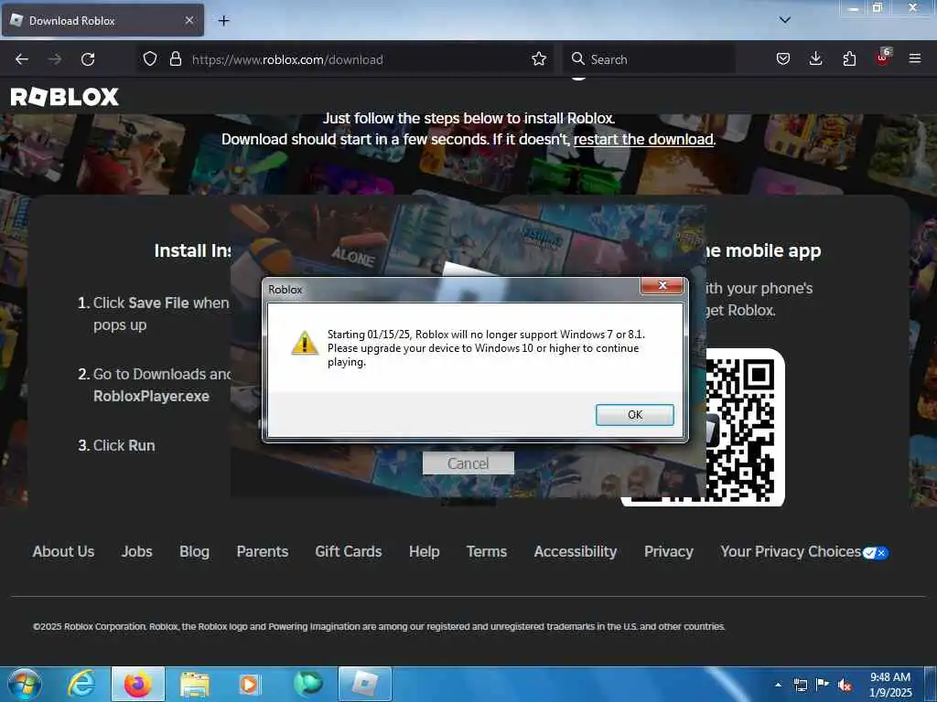The width and height of the screenshot is (937, 702).
Task: List all tabs dropdown arrow
Action: point(784,20)
